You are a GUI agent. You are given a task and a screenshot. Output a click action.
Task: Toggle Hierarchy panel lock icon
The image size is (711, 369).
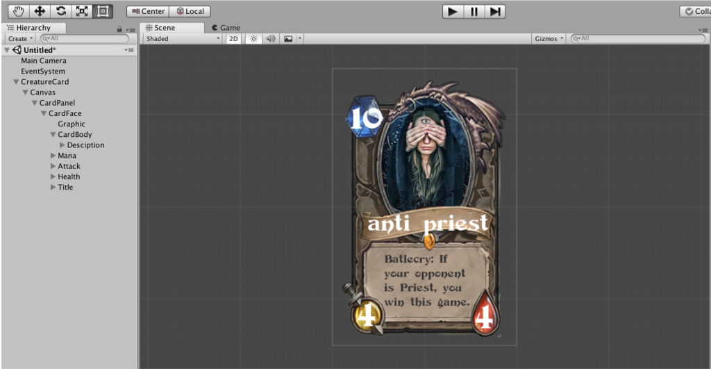pyautogui.click(x=119, y=29)
